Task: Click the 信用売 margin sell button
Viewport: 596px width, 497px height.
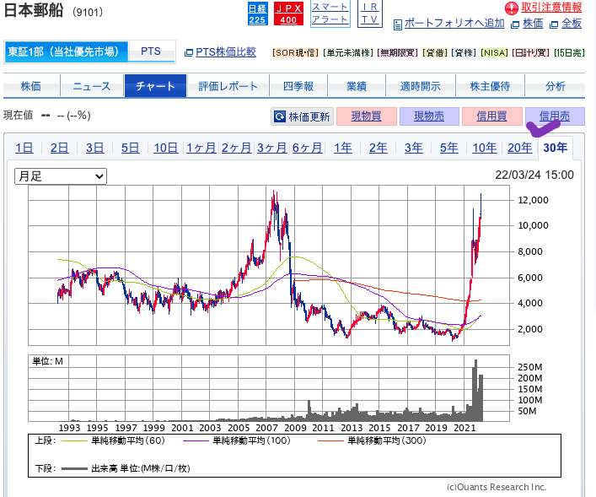Action: (555, 116)
